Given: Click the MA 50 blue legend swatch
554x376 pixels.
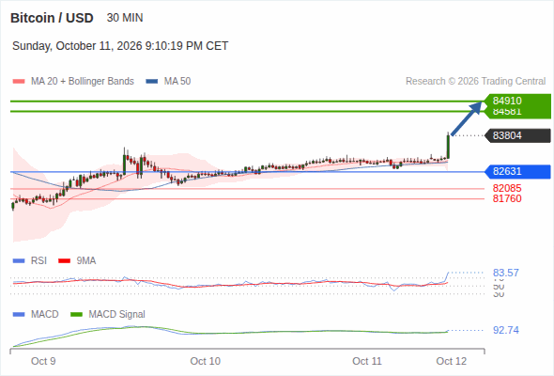Looking at the screenshot, I should pos(152,82).
